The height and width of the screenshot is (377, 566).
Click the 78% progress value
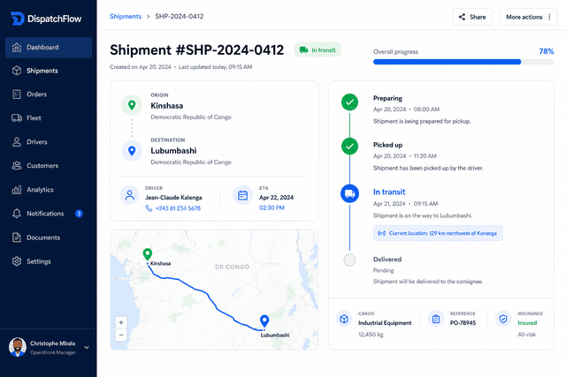[x=547, y=51]
